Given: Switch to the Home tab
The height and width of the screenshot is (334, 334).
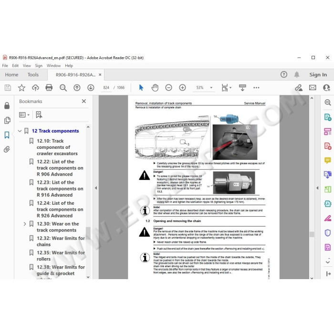Looking at the screenshot, I should (12, 74).
